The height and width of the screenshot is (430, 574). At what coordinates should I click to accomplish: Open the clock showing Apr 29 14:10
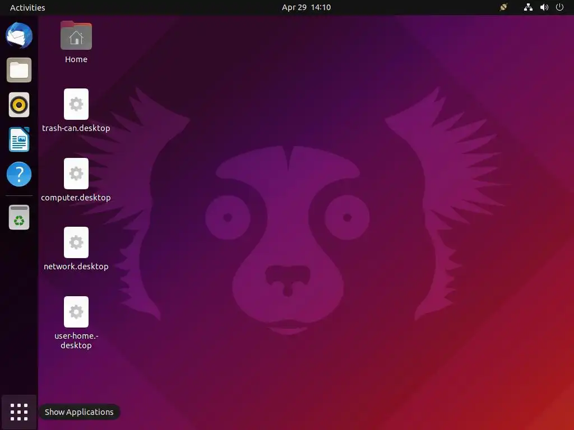(x=307, y=7)
